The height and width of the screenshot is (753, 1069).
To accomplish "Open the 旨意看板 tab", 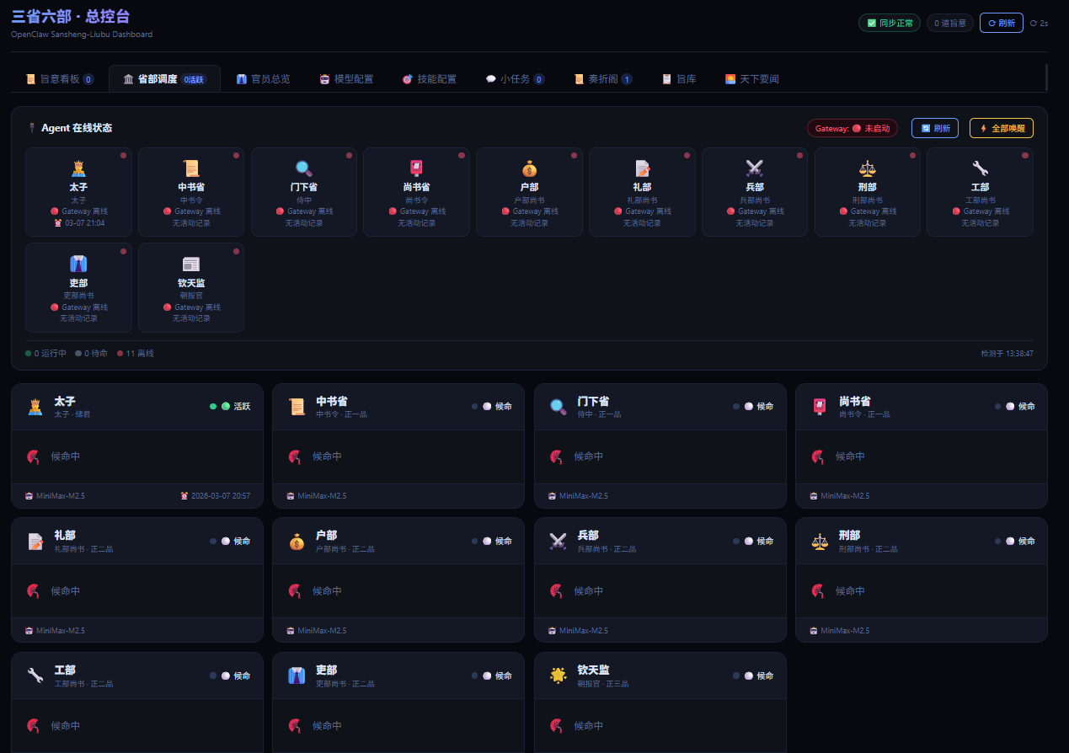I will [60, 79].
